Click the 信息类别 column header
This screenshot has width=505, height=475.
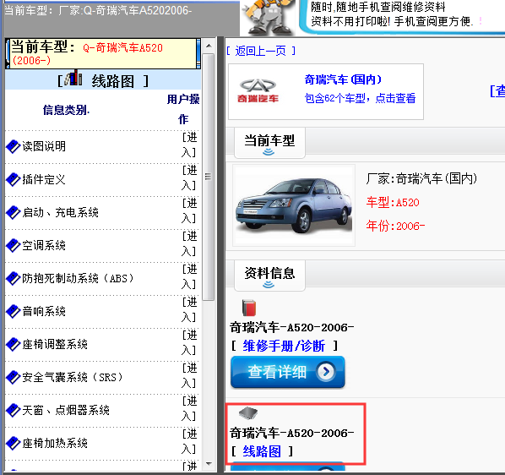66,110
